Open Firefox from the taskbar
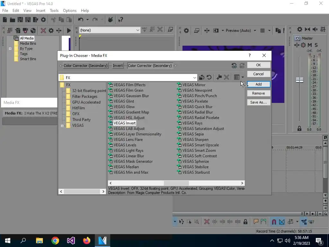This screenshot has width=329, height=247. (87, 241)
